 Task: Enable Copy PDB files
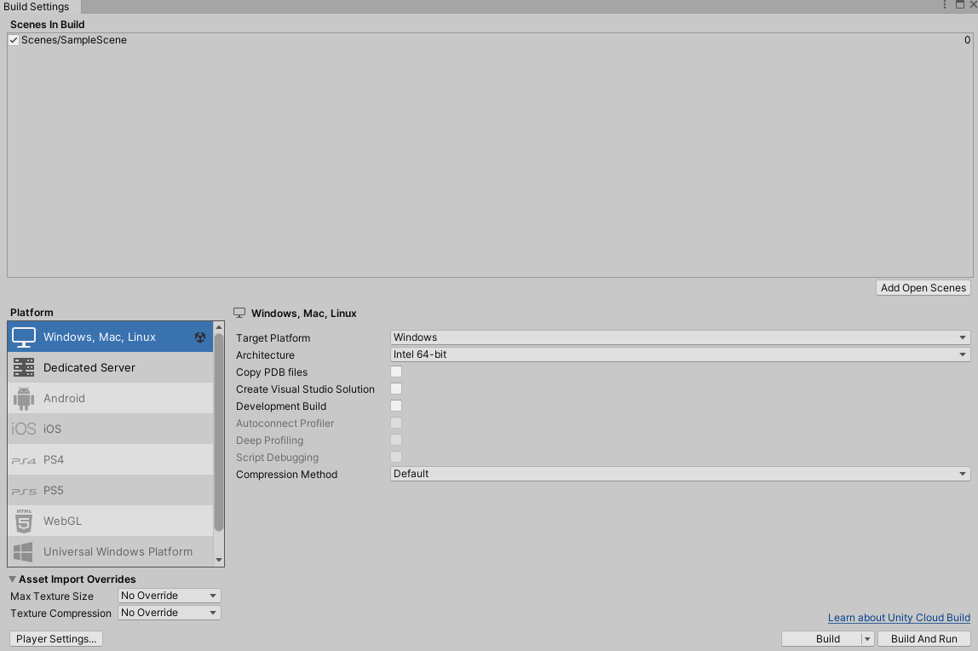coord(396,372)
